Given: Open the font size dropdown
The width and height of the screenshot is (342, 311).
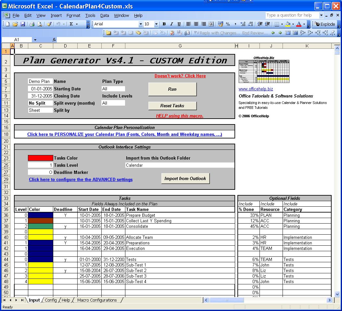Looking at the screenshot, I should tap(156, 24).
